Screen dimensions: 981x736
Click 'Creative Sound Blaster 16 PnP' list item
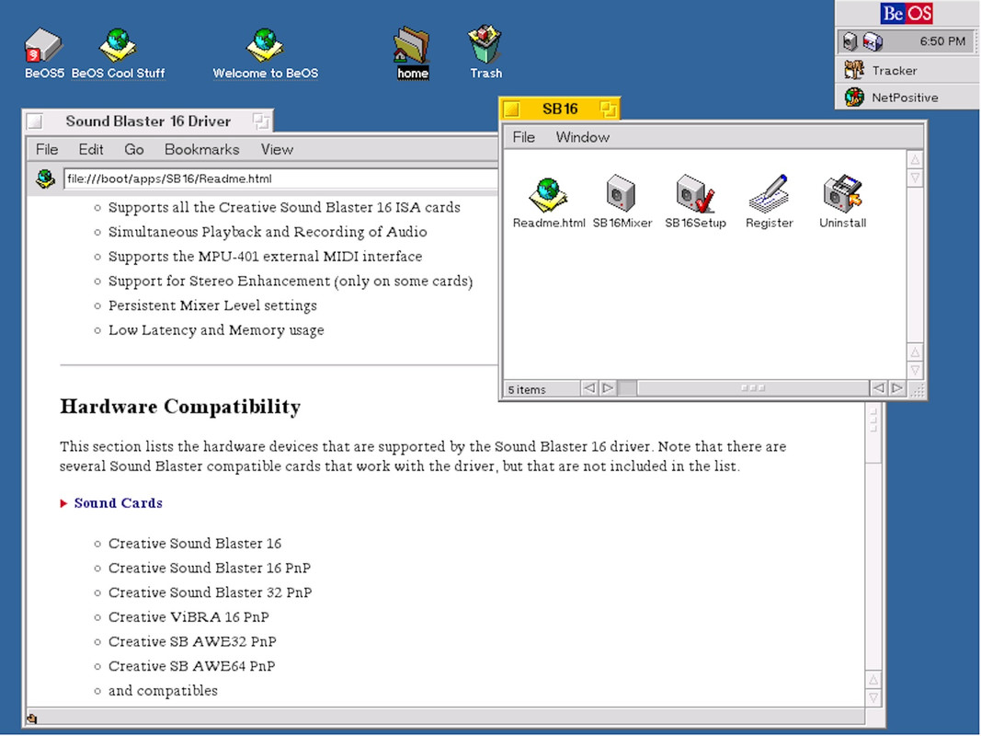pos(210,569)
